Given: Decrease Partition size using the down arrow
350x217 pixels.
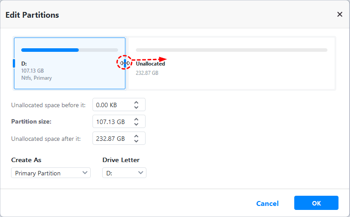Looking at the screenshot, I should click(x=136, y=124).
